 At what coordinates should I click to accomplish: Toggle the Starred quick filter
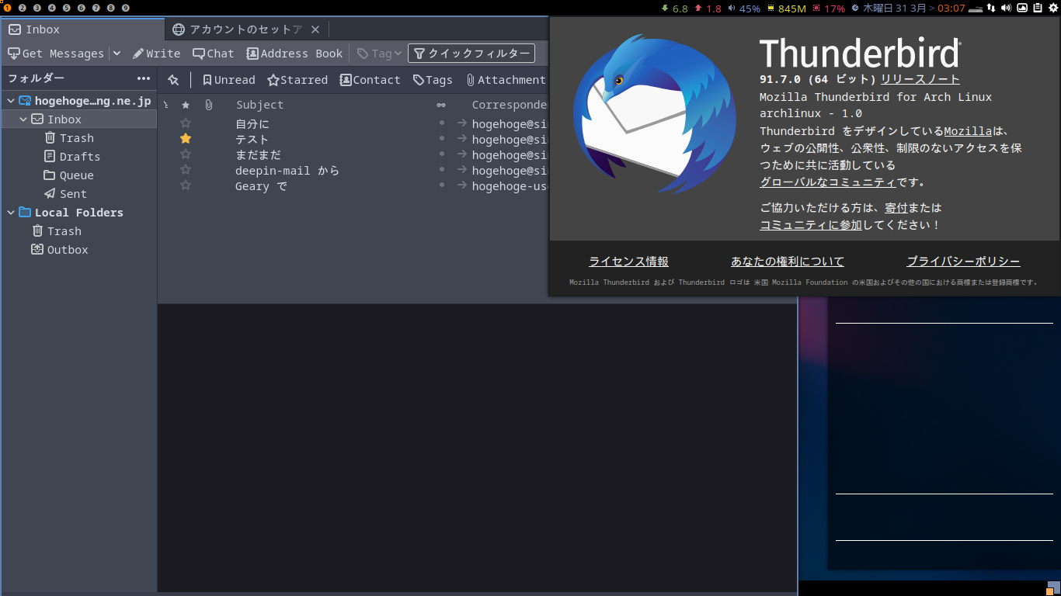[x=297, y=80]
